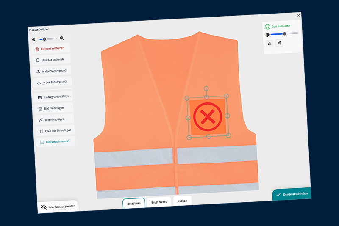Click the zoom in magnifier icon
The width and height of the screenshot is (339, 226).
click(62, 38)
